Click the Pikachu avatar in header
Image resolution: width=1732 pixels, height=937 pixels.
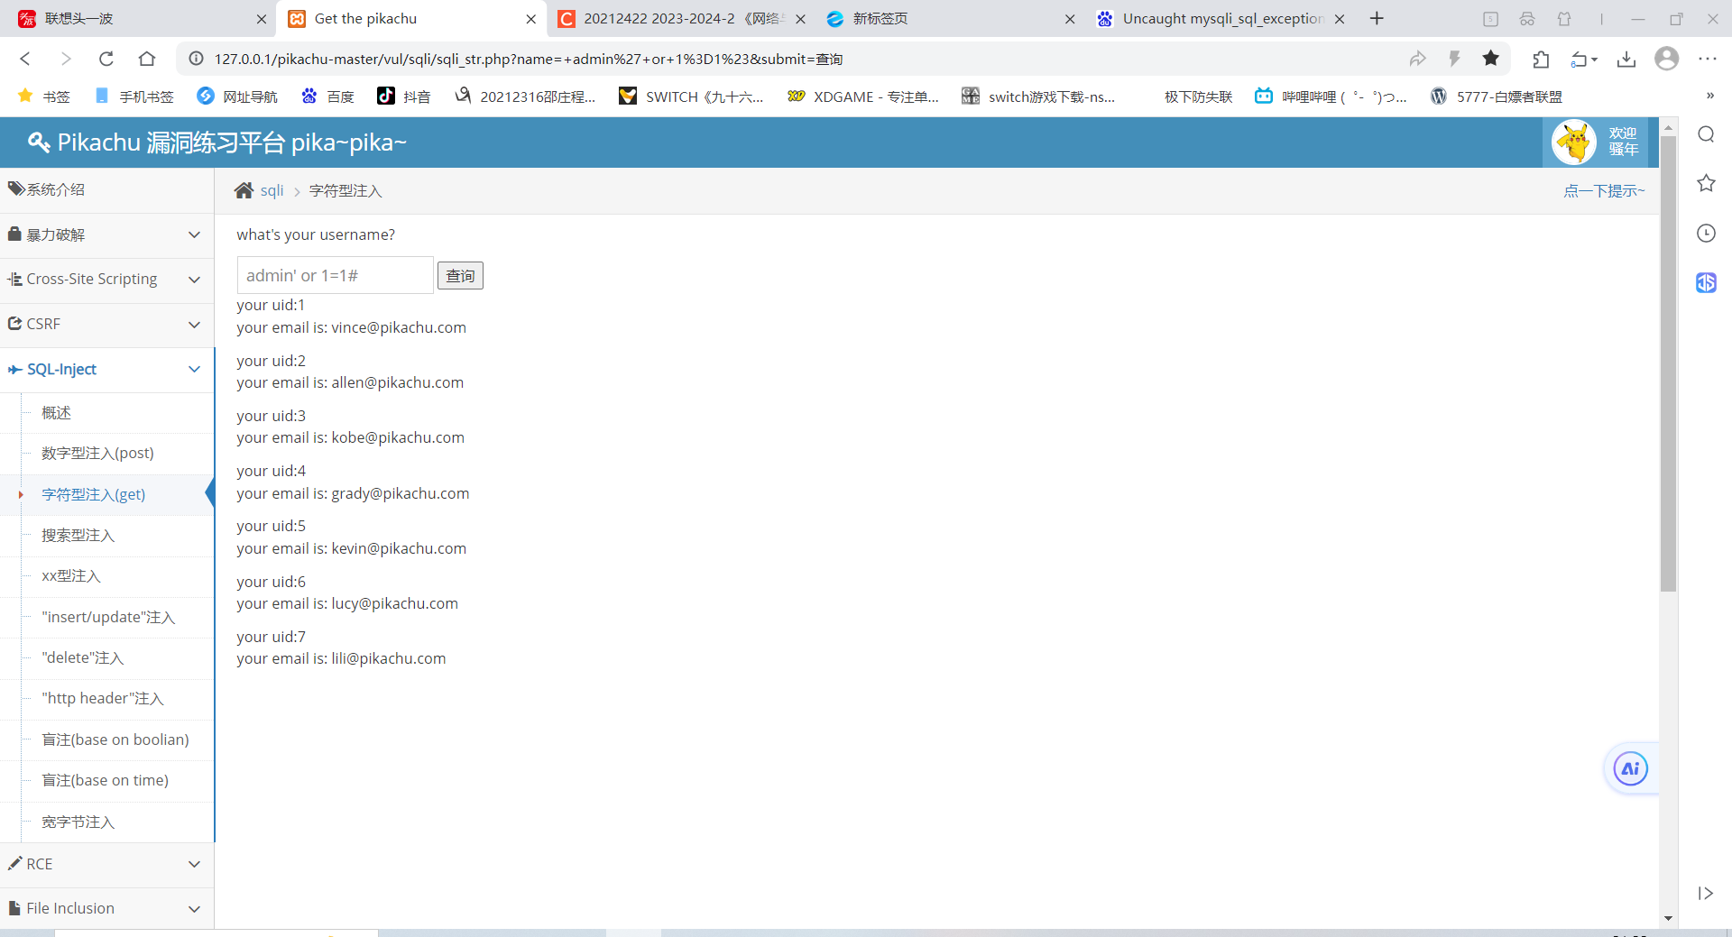pyautogui.click(x=1574, y=142)
